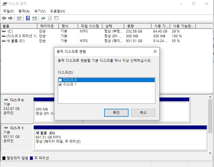Image resolution: width=214 pixels, height=167 pixels.
Task: Click the 28 % free cell
Action: (x=176, y=31)
